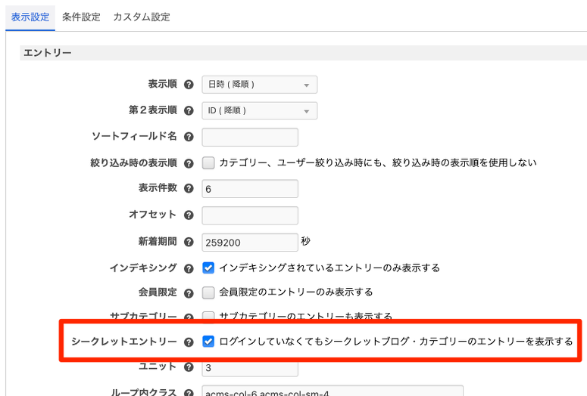Open help tooltip for ソートフィールド名
The height and width of the screenshot is (396, 587).
pos(189,137)
